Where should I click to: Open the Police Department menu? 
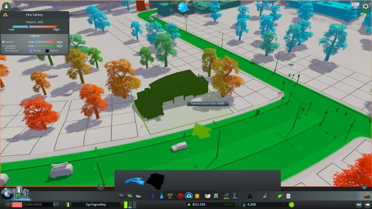[x=197, y=196]
